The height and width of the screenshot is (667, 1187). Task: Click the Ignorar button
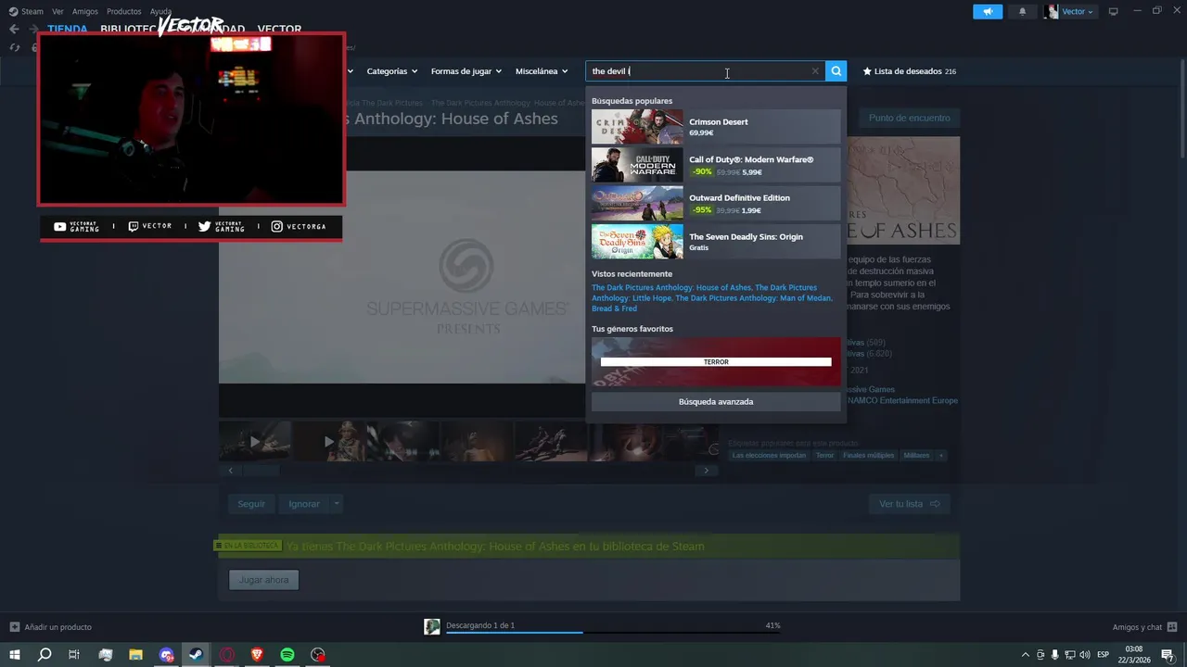pyautogui.click(x=303, y=504)
